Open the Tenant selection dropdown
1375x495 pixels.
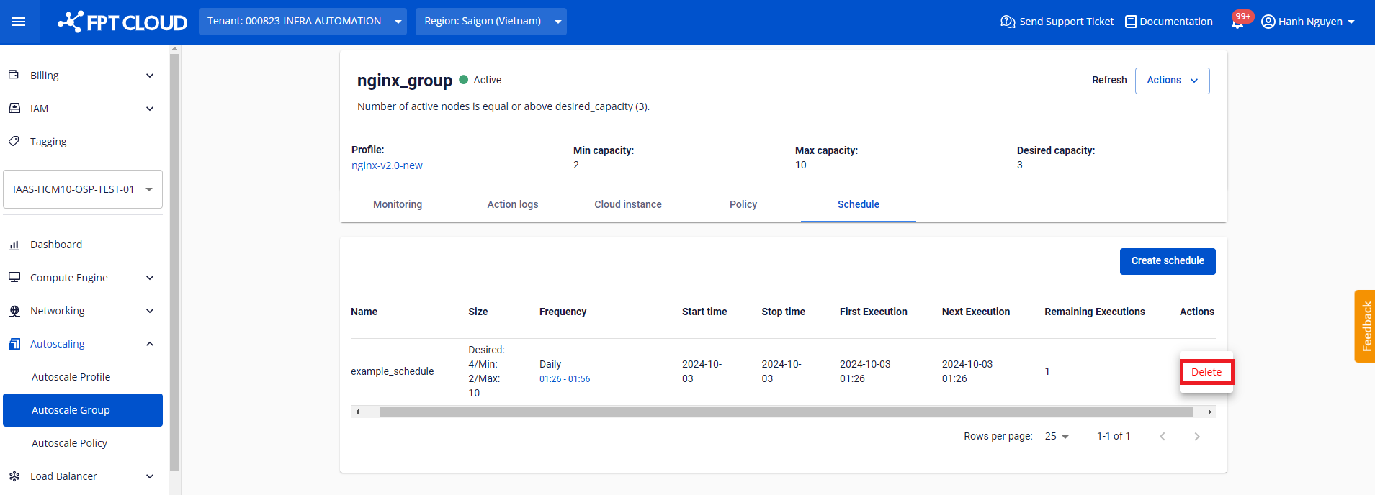click(x=303, y=22)
